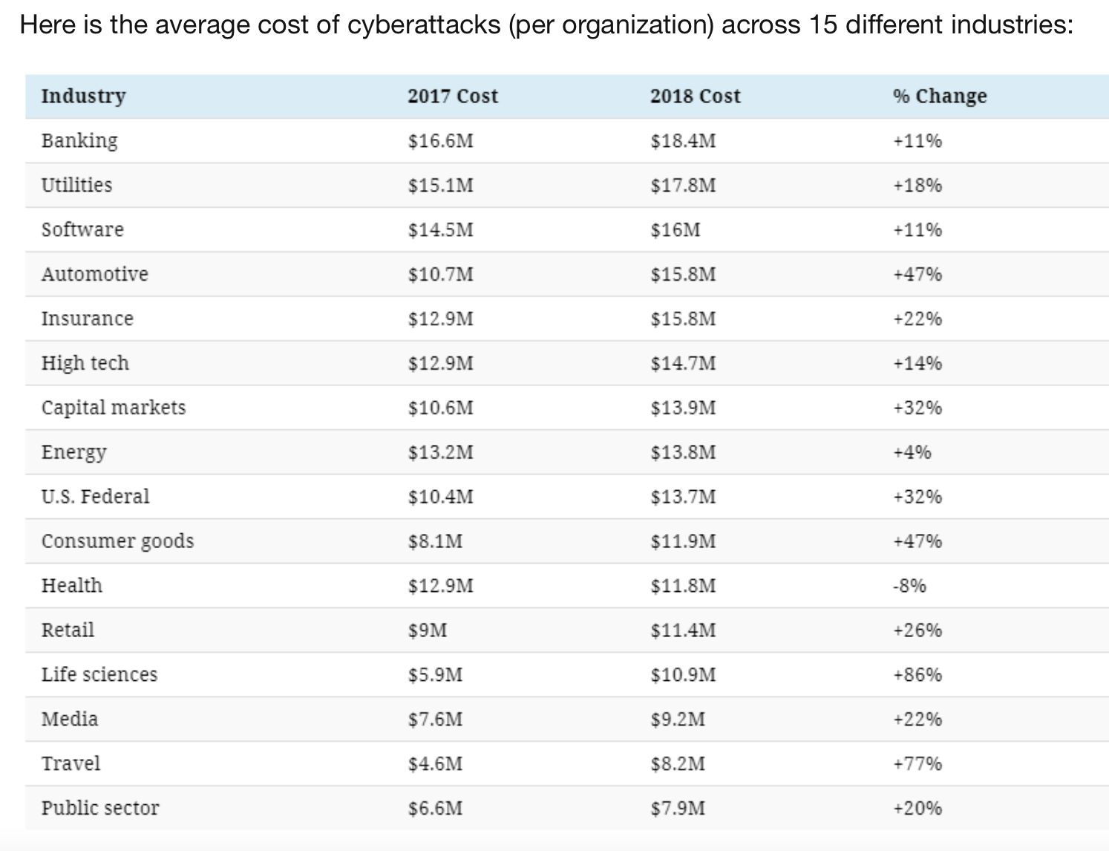Select Life sciences' +86% change value

click(x=917, y=674)
